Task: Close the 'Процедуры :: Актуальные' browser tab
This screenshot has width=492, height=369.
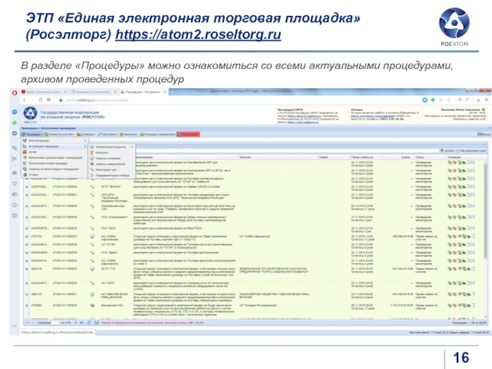Action: coord(165,92)
